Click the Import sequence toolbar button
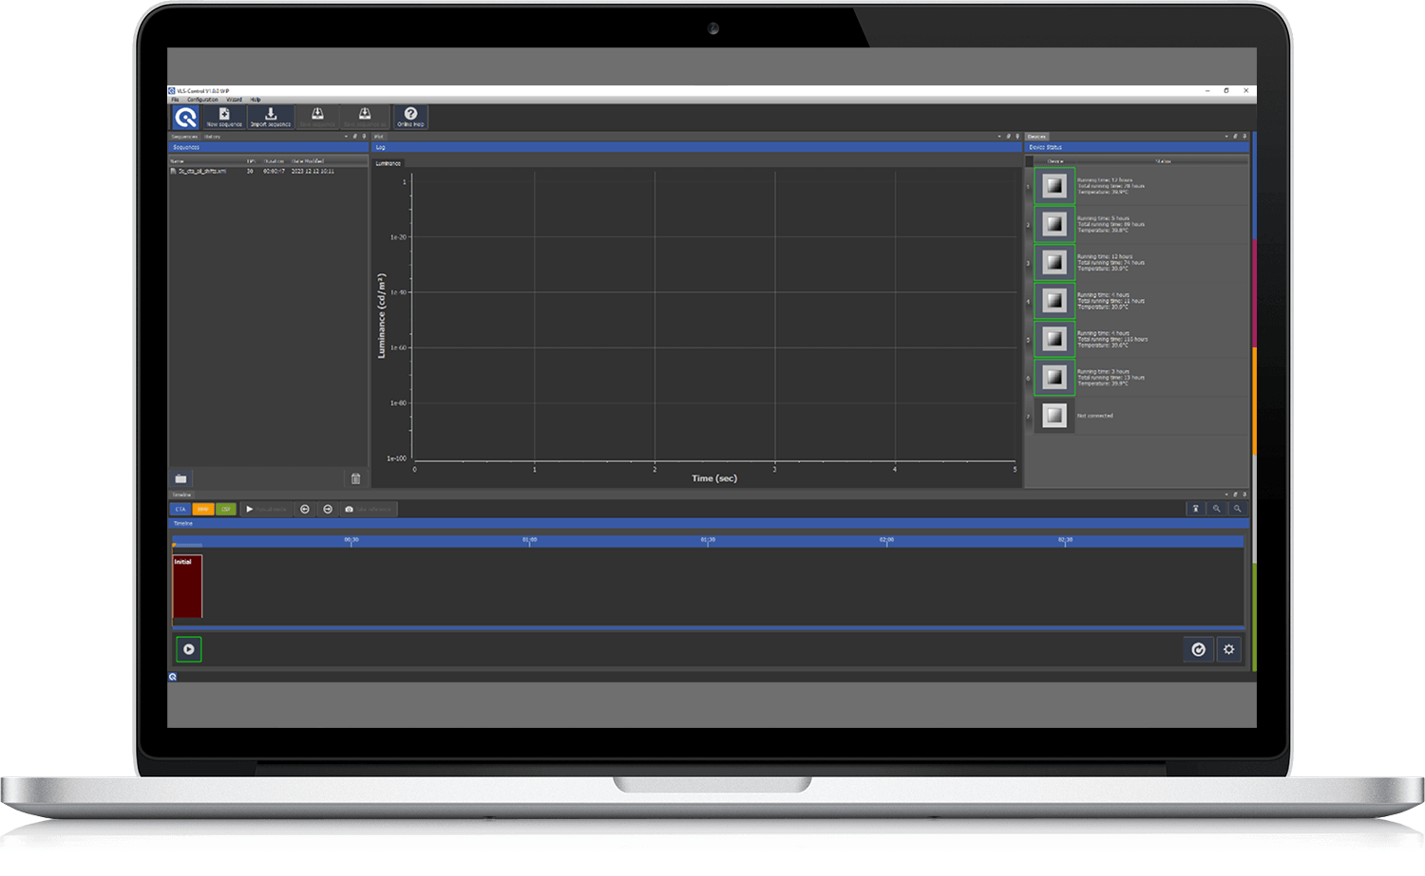 click(271, 117)
